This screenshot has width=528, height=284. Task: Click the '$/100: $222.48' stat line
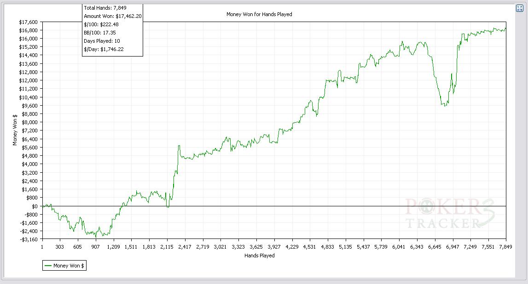101,24
